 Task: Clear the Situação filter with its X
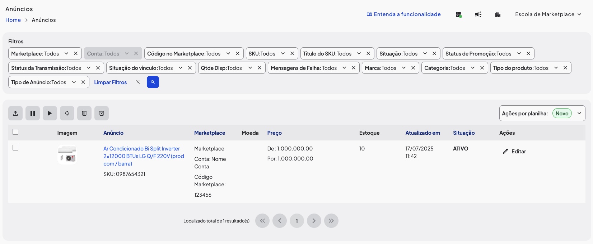coord(434,53)
